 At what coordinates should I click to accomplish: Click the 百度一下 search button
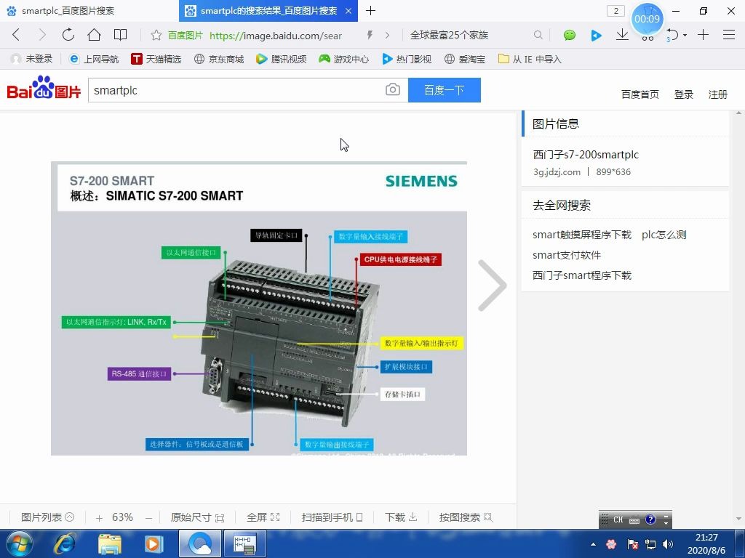pyautogui.click(x=444, y=89)
